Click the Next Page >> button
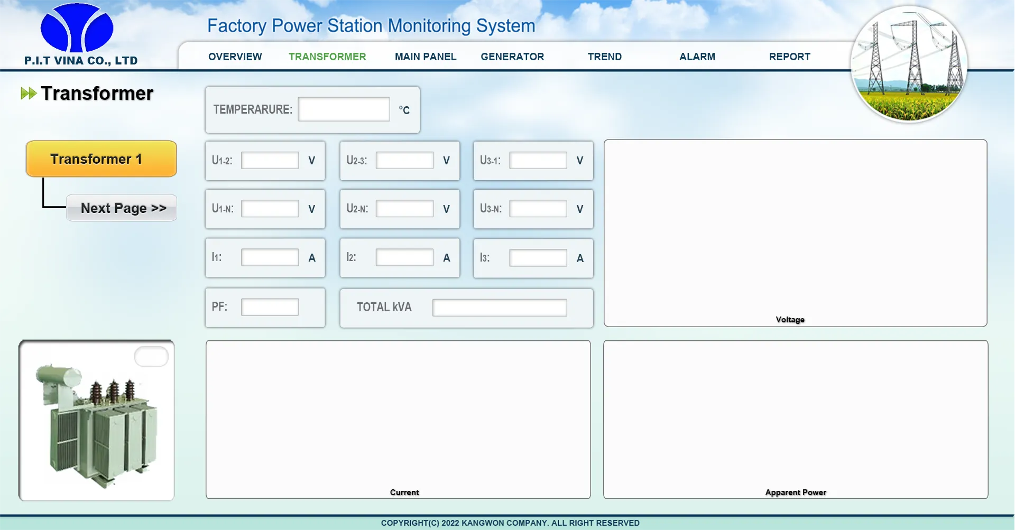This screenshot has height=530, width=1015. (122, 208)
